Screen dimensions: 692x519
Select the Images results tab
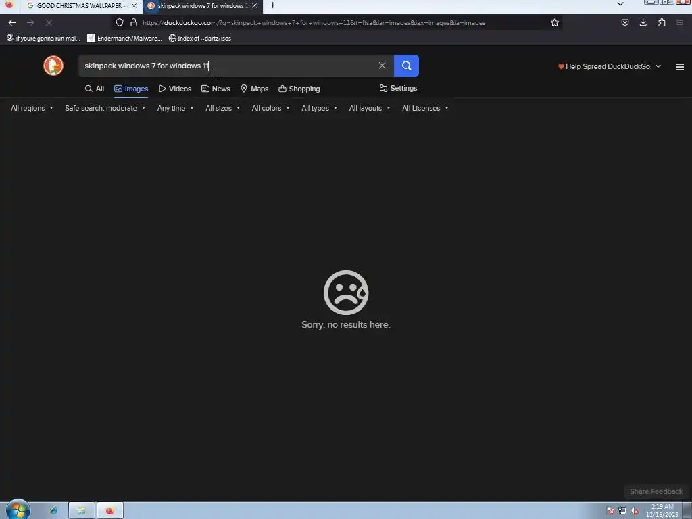coord(131,89)
